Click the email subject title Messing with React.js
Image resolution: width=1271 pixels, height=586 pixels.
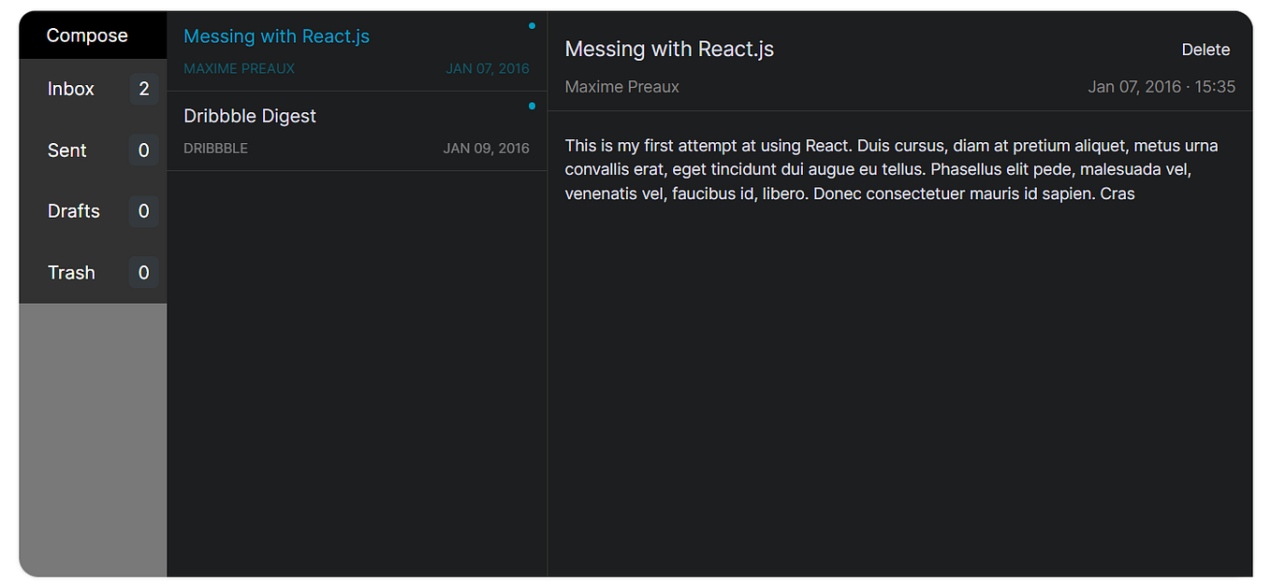tap(669, 49)
